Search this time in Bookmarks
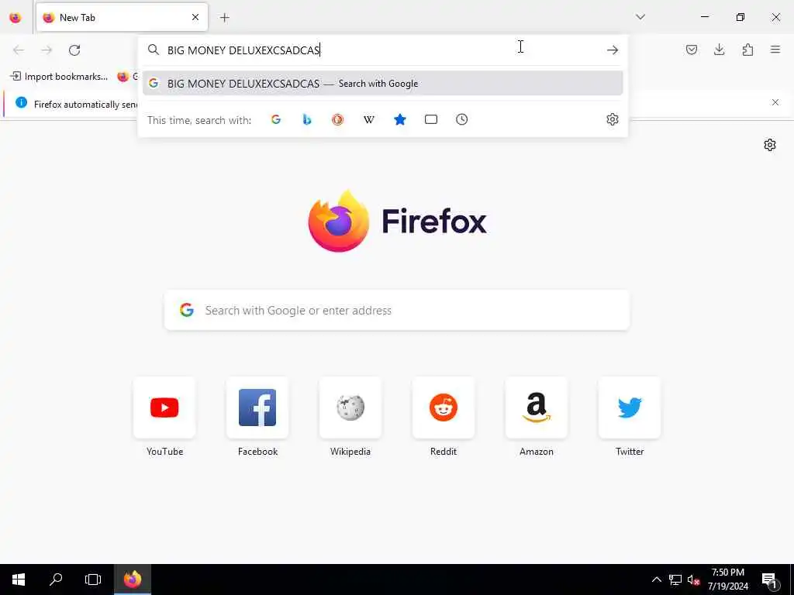 [400, 120]
